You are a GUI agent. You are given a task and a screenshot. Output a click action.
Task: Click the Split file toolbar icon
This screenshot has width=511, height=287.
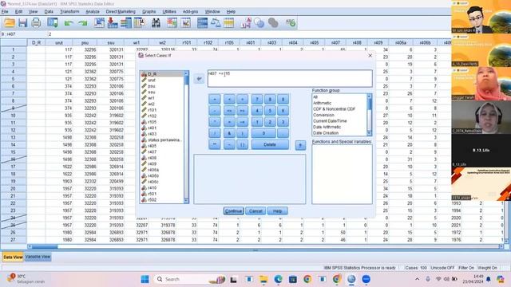coord(202,23)
